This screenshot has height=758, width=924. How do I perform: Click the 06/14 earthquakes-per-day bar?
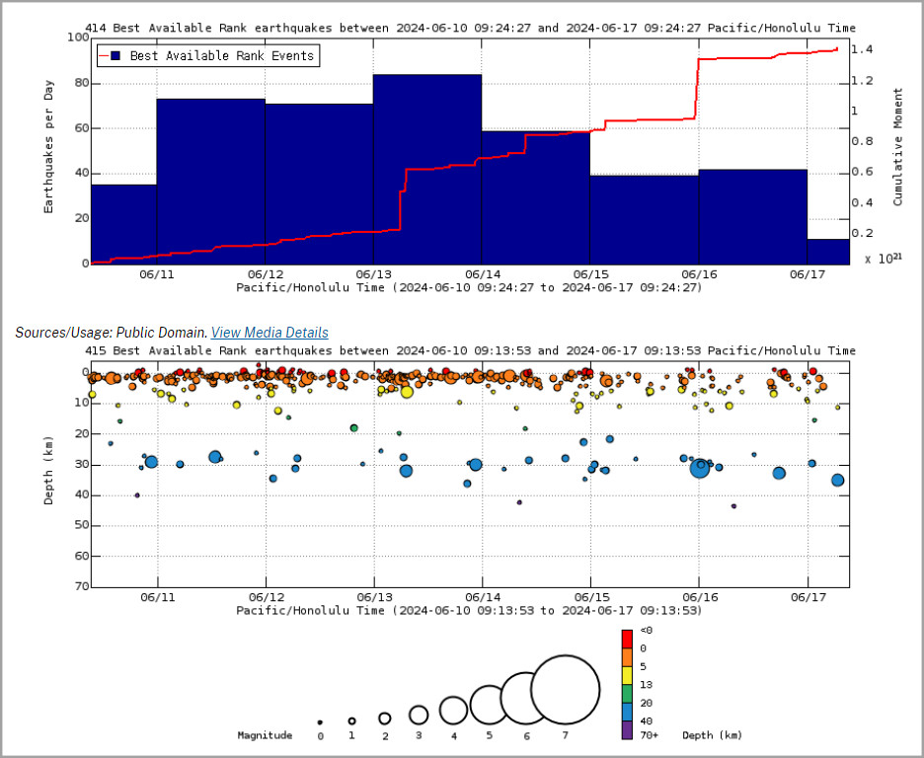pos(536,198)
